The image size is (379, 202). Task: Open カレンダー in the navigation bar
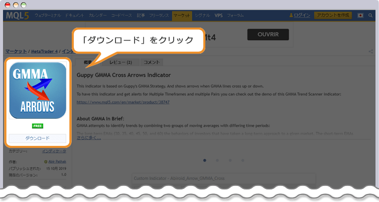click(x=98, y=16)
